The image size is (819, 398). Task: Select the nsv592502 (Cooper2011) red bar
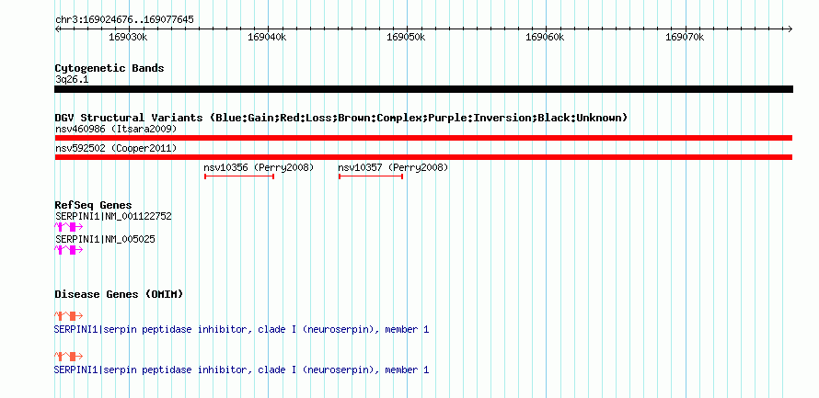[x=423, y=157]
